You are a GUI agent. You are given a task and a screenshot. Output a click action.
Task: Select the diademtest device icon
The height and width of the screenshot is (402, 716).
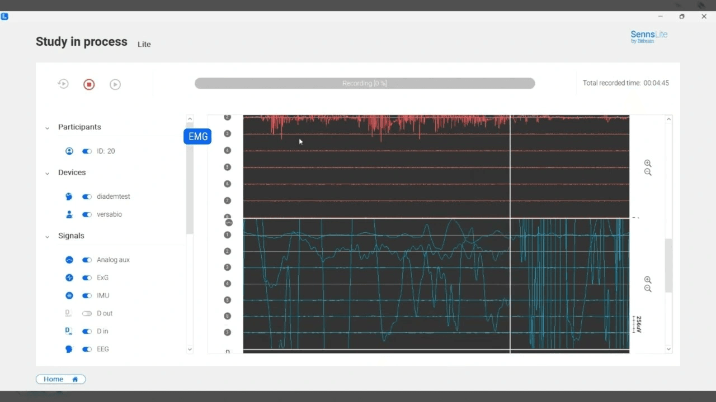tap(68, 196)
